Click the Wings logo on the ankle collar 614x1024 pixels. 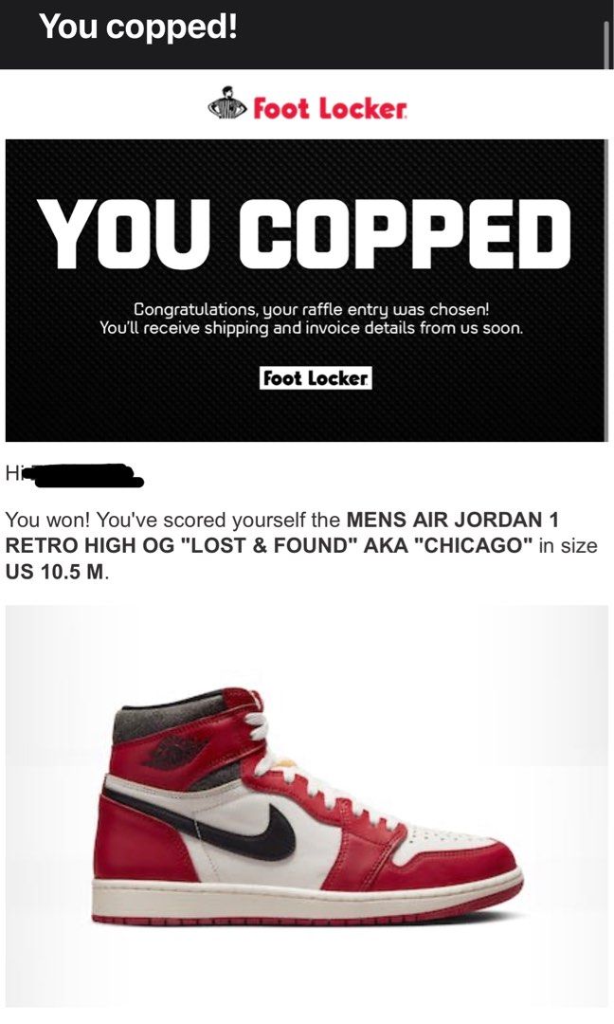tap(175, 751)
